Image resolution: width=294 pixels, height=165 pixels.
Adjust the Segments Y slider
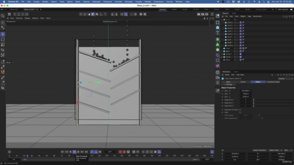pyautogui.click(x=273, y=103)
